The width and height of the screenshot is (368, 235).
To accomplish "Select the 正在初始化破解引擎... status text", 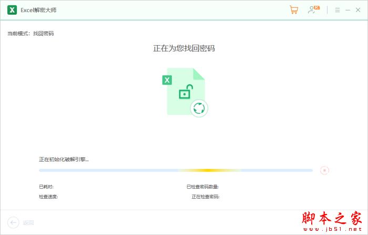I will point(64,159).
